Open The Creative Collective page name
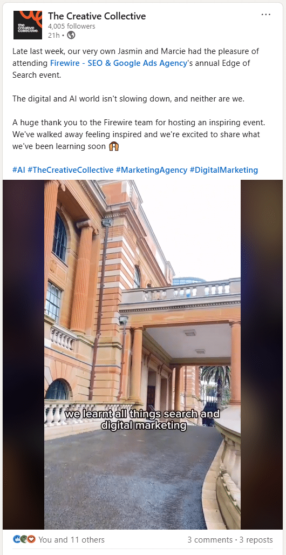The image size is (286, 555). click(x=97, y=16)
